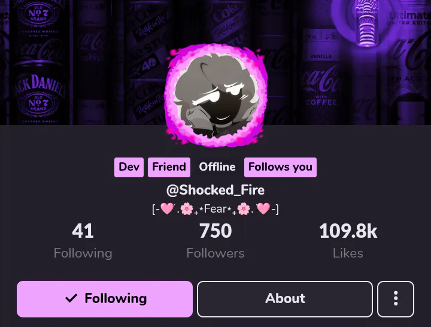View the 750 Followers list
Screen dimensions: 431x327
(x=215, y=231)
